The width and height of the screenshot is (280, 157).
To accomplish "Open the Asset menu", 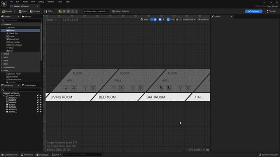I will [x=25, y=2].
